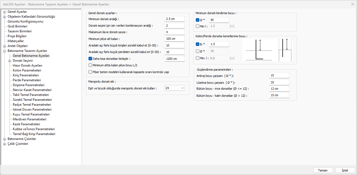357x175 pixels.
Task: Toggle Min l checkbox in bindirme boyu
Action: 198,26
